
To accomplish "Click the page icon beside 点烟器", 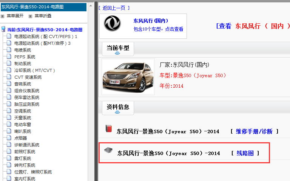I will click(9, 138).
